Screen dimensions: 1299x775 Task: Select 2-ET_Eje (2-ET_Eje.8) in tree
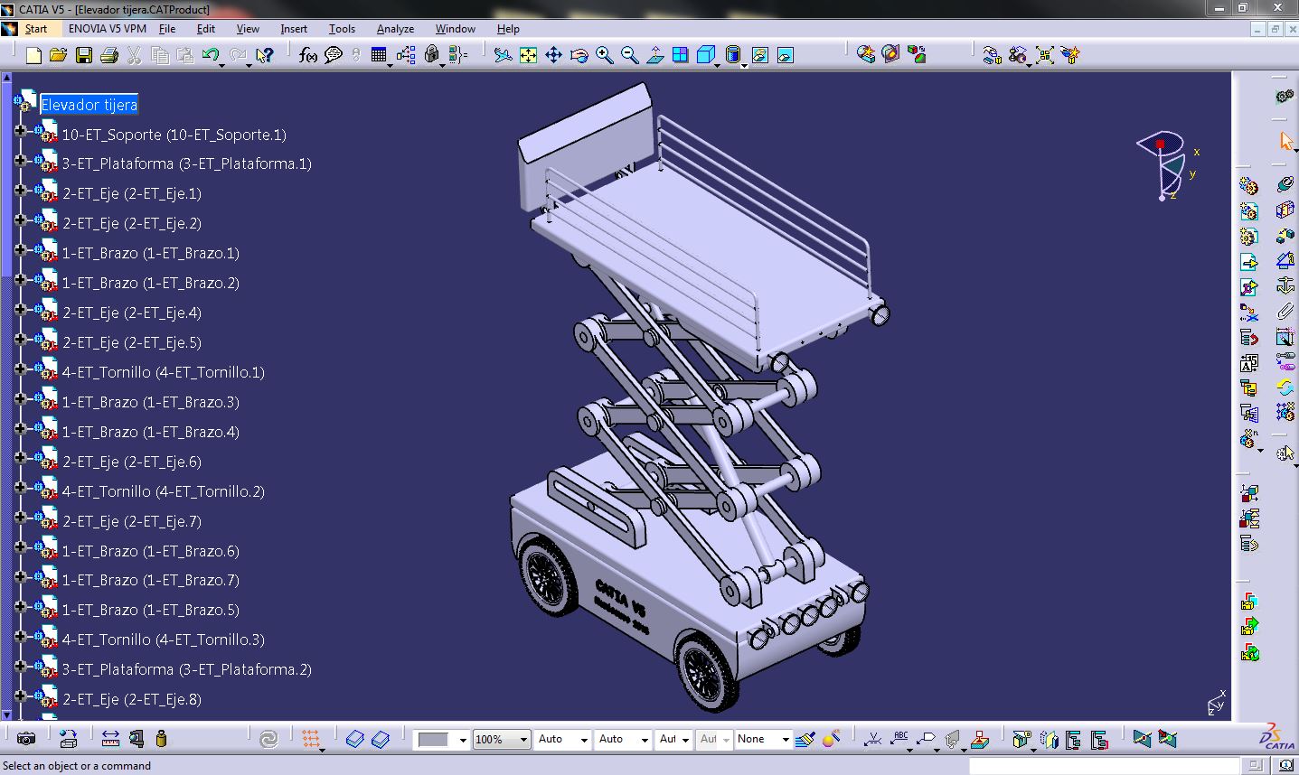point(132,699)
